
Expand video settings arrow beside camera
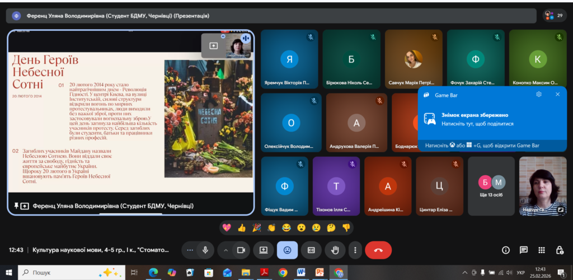[x=226, y=250]
